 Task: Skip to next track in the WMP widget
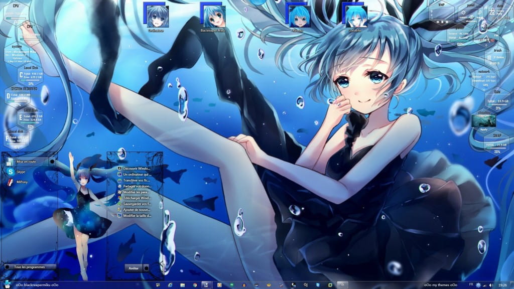click(447, 22)
